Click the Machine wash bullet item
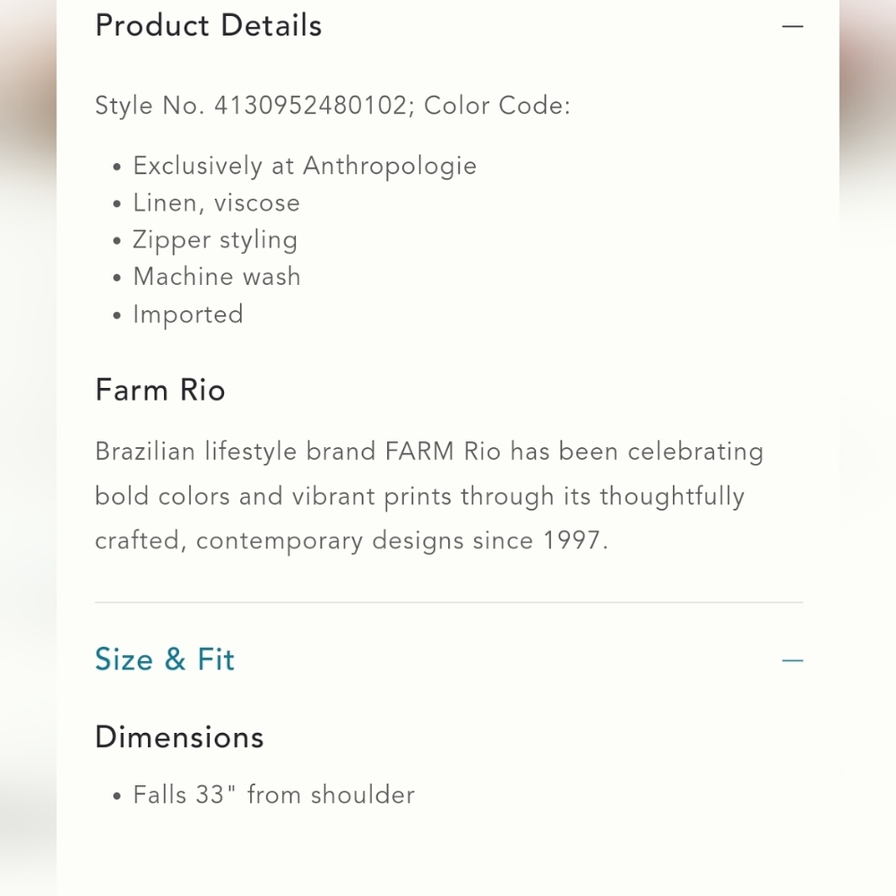The height and width of the screenshot is (896, 896). click(217, 277)
